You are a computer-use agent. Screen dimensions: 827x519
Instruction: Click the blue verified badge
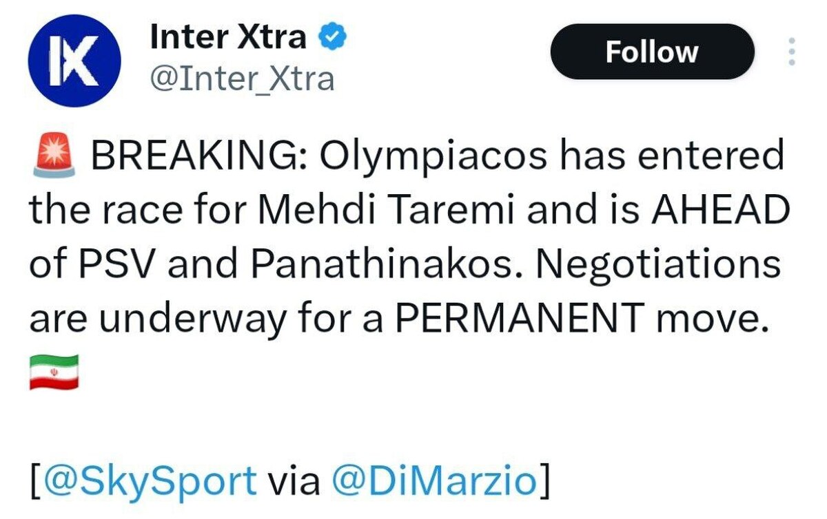pos(332,36)
